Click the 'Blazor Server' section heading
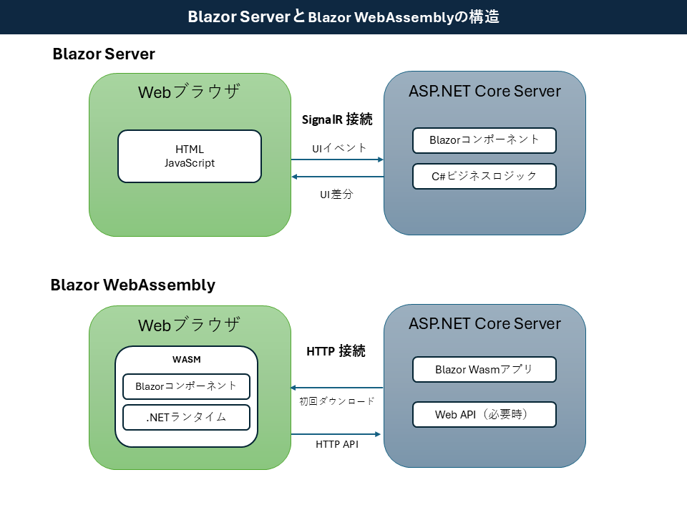The width and height of the screenshot is (687, 515). point(104,54)
